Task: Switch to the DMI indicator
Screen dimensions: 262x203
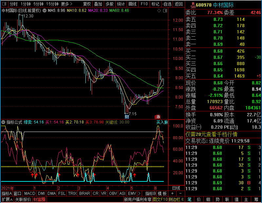Action: 41,194
